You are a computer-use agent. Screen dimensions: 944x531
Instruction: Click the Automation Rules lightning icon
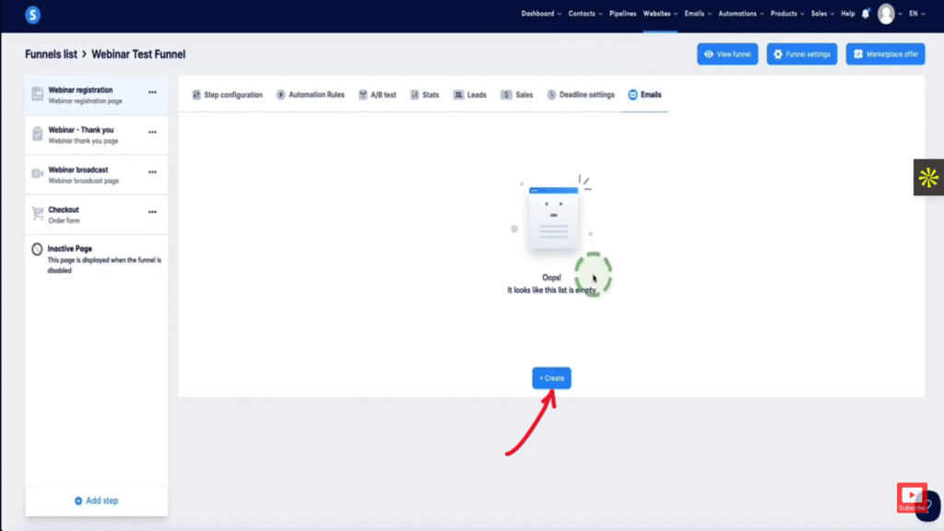pos(280,95)
